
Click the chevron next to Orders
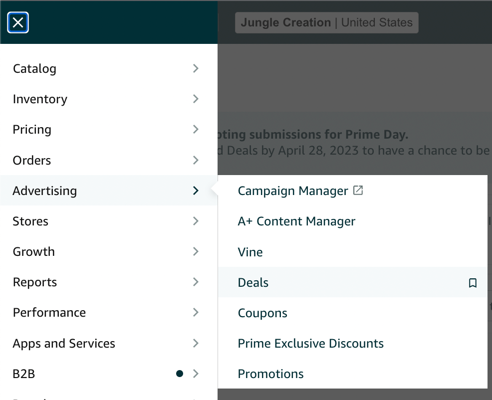[196, 160]
